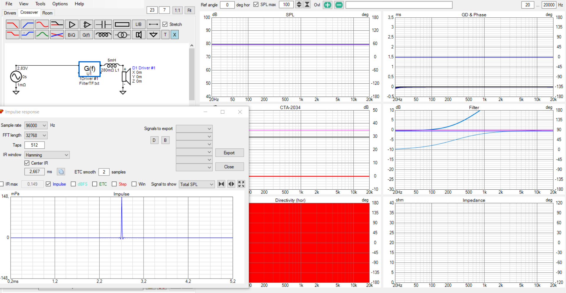Image resolution: width=566 pixels, height=293 pixels.
Task: Enable the IR max checkbox
Action: click(x=1, y=184)
